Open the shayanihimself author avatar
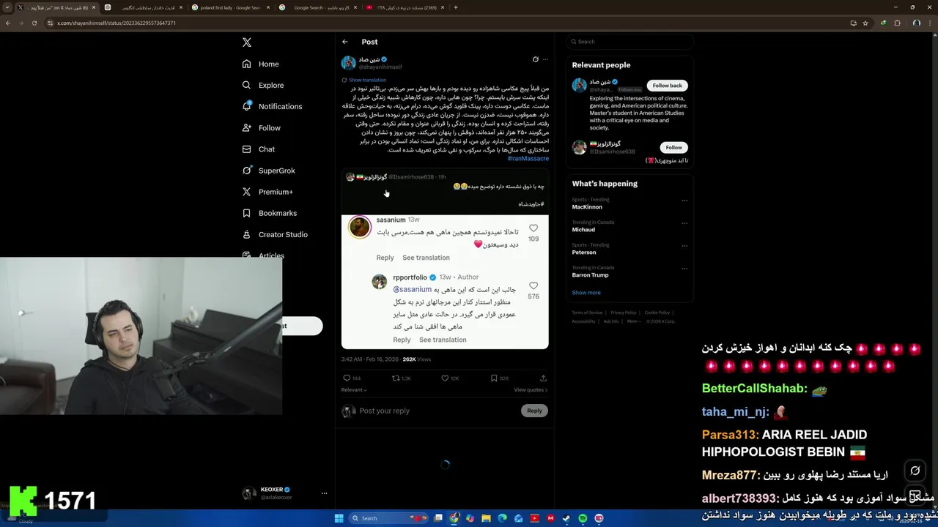 pos(349,63)
